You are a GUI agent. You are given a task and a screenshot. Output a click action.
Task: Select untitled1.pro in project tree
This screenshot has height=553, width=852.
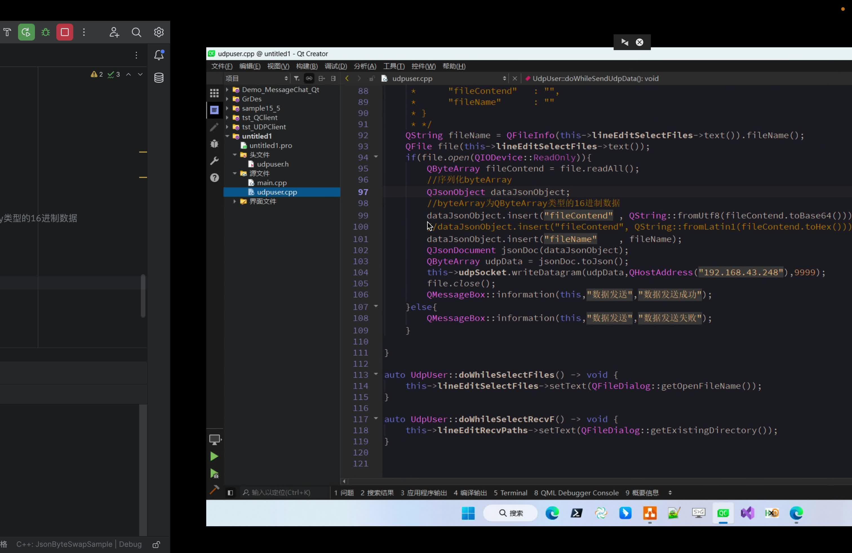pyautogui.click(x=271, y=145)
